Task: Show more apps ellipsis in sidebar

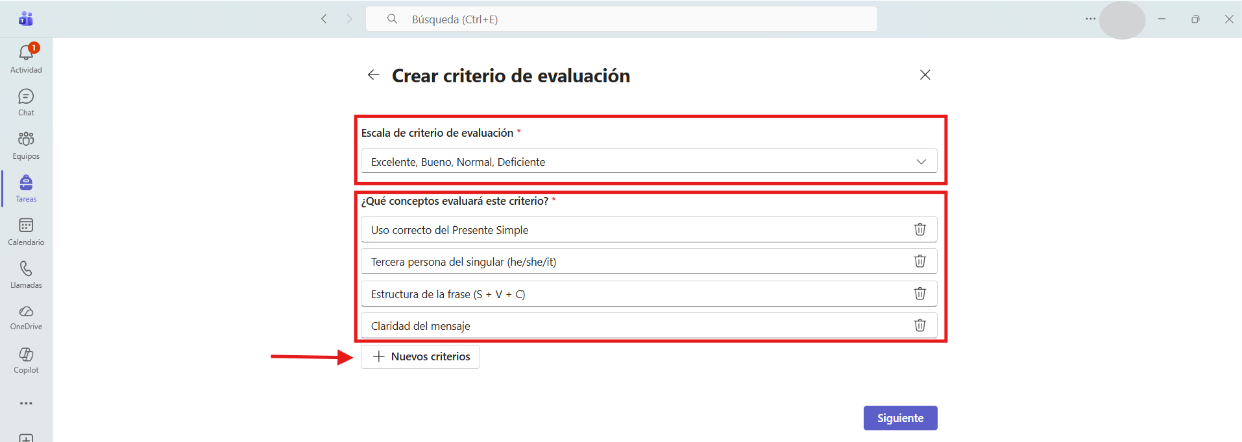Action: pos(26,403)
